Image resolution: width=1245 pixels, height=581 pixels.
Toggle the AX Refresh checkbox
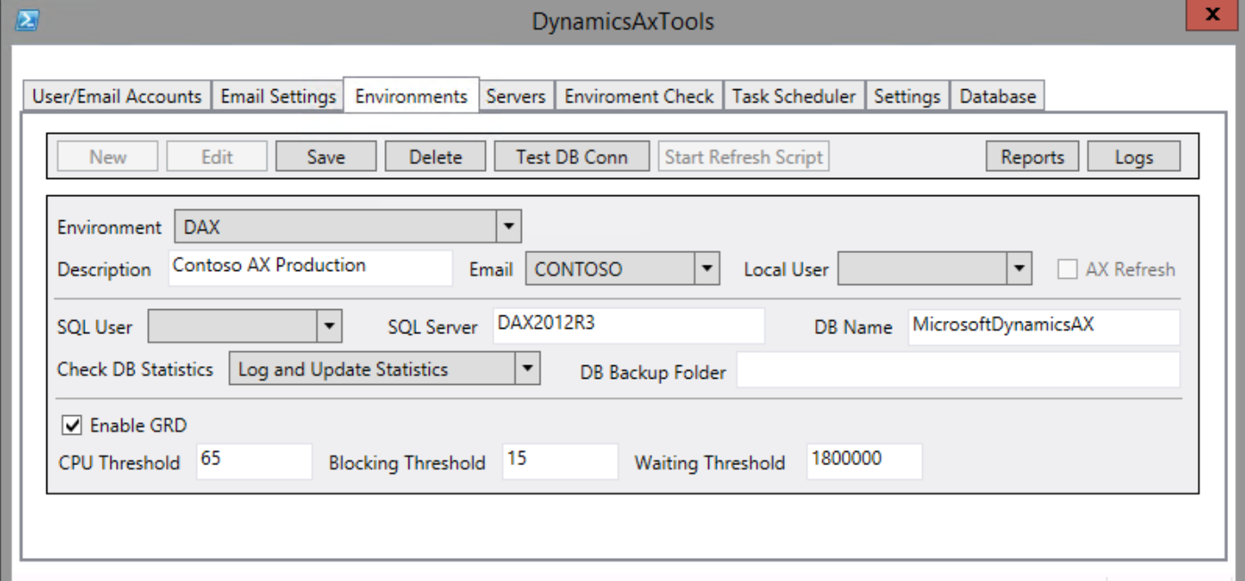(x=1067, y=269)
